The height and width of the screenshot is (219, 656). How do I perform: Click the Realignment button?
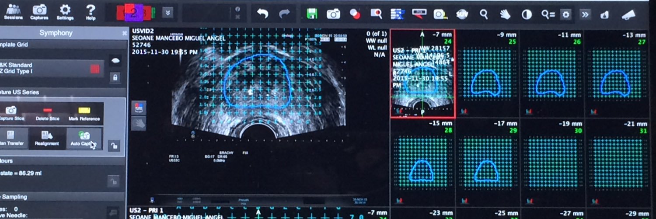(47, 138)
